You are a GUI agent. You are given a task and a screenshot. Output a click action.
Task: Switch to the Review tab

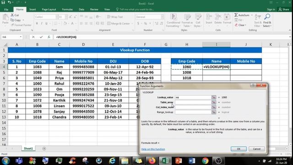click(x=94, y=9)
